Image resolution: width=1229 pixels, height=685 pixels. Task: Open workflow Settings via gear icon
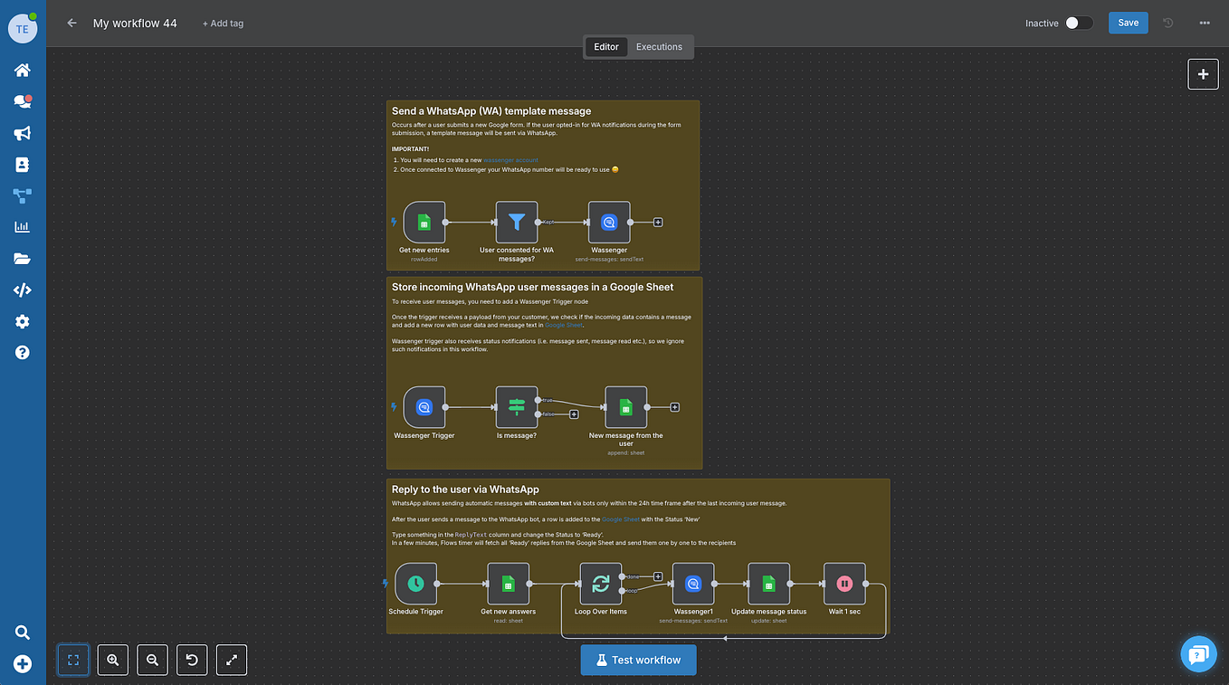pyautogui.click(x=22, y=321)
